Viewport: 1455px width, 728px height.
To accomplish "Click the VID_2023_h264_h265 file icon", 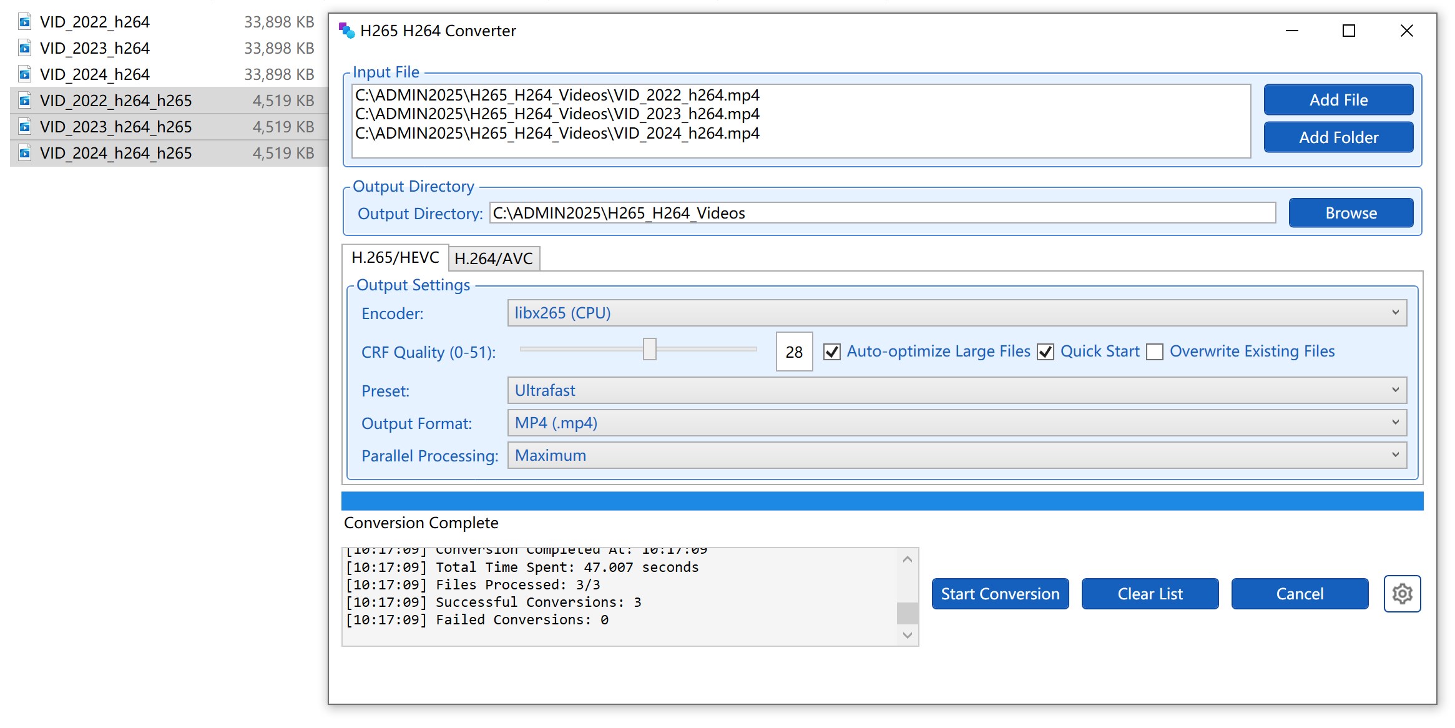I will click(24, 127).
